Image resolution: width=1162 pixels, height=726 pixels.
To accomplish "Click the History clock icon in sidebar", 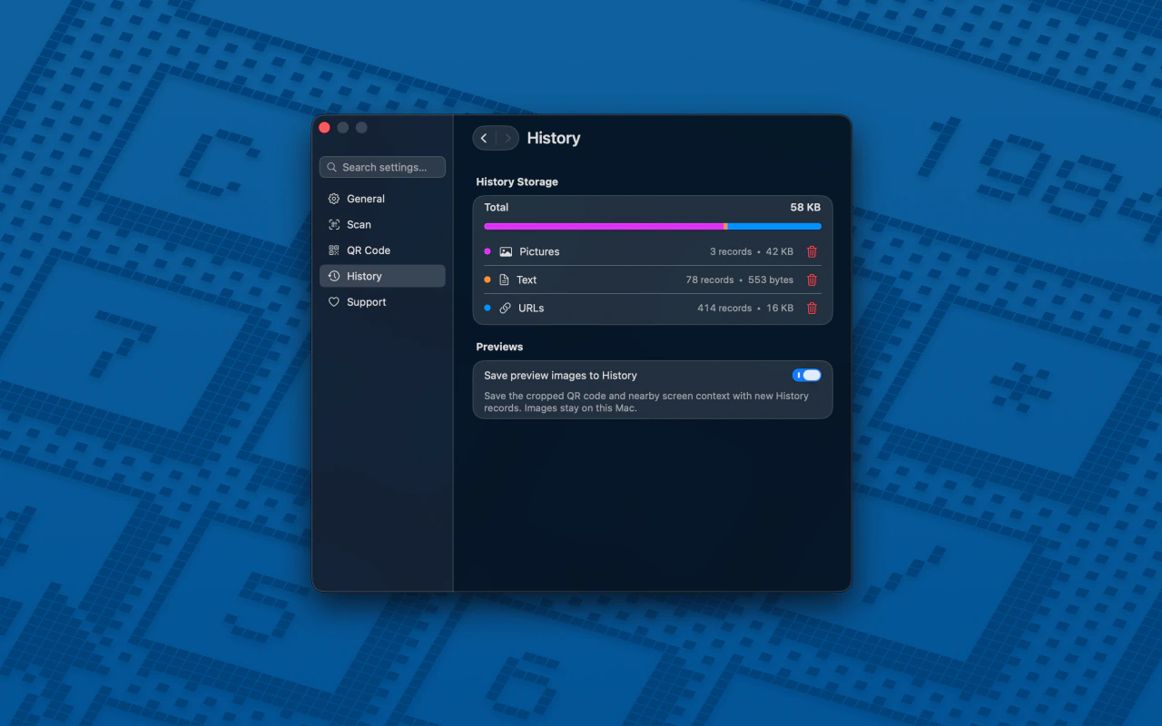I will (x=334, y=276).
